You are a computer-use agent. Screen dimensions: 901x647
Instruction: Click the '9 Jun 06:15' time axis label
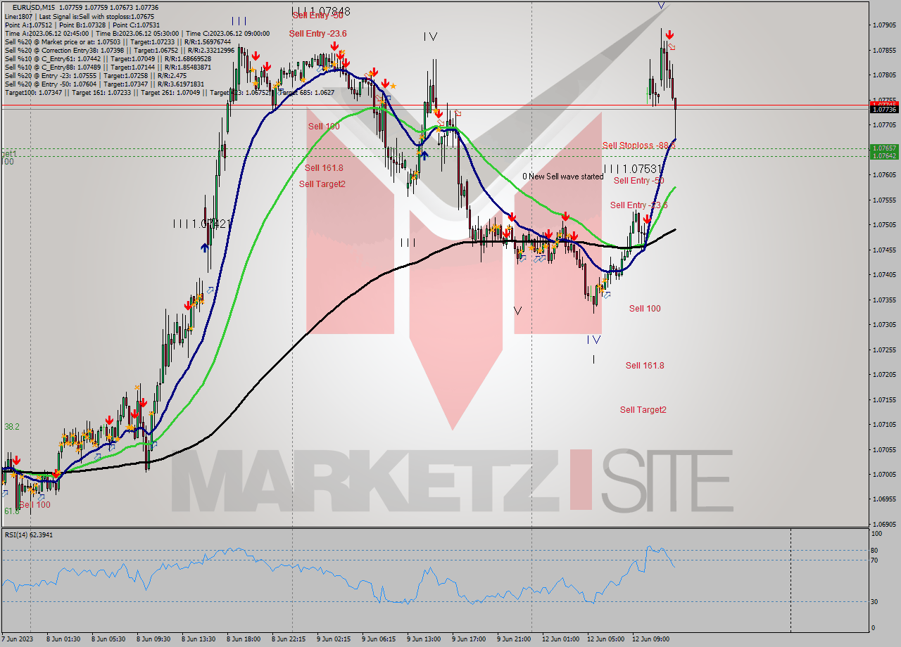pyautogui.click(x=379, y=639)
